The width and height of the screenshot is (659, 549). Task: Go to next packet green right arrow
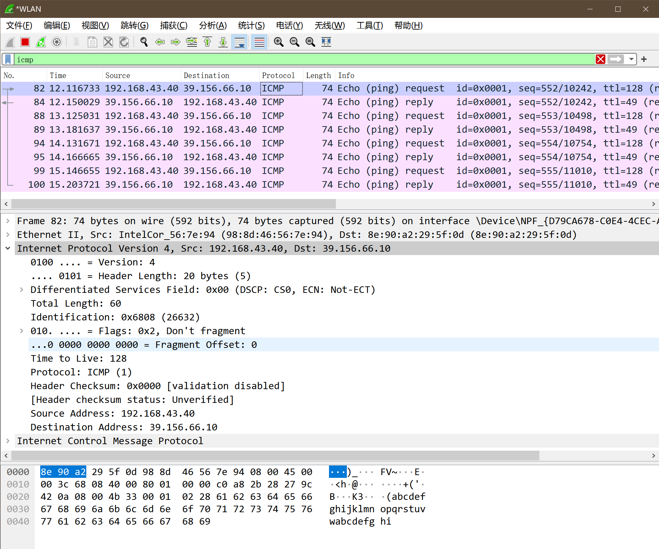pyautogui.click(x=176, y=42)
